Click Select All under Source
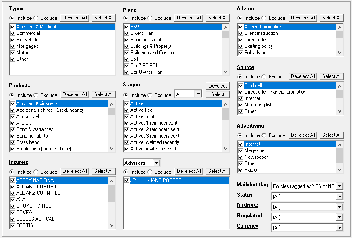 [332, 76]
